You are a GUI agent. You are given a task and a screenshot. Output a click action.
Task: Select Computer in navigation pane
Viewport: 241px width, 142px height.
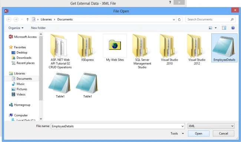(18, 115)
